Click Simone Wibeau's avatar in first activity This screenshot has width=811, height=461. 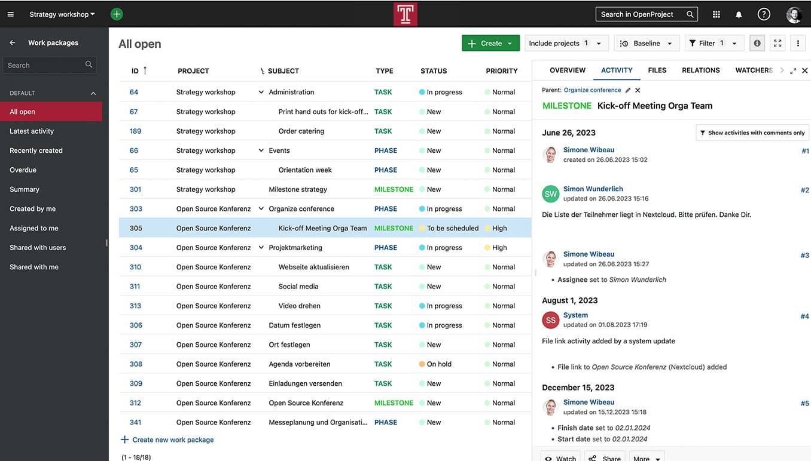coord(550,155)
